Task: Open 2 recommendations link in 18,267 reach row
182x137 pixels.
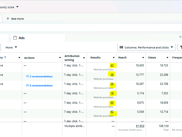Action: pos(41,85)
